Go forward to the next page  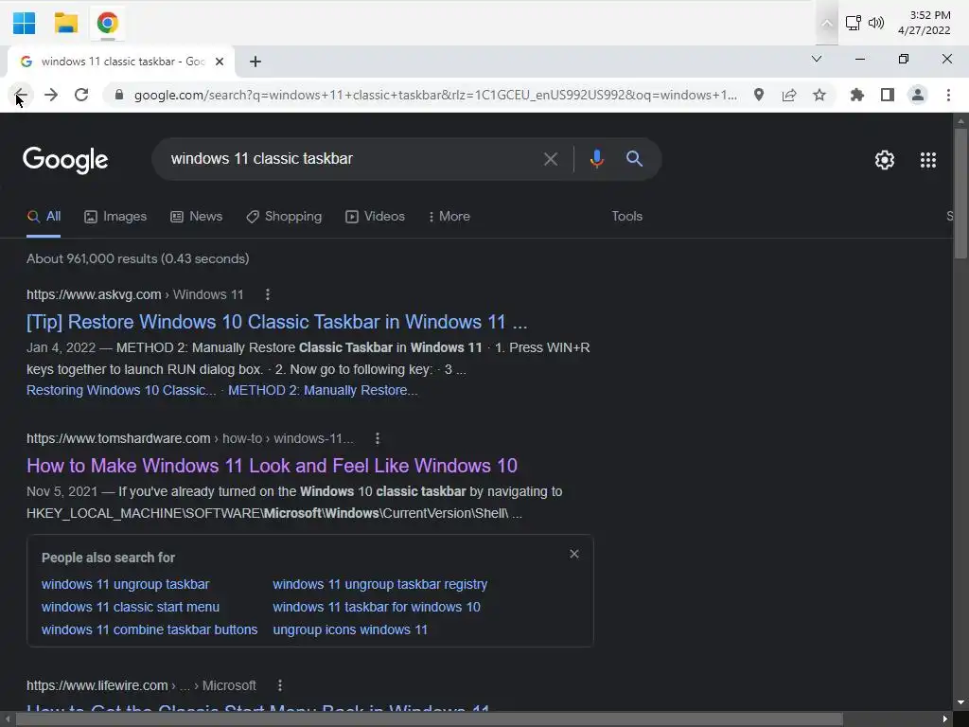(x=51, y=95)
